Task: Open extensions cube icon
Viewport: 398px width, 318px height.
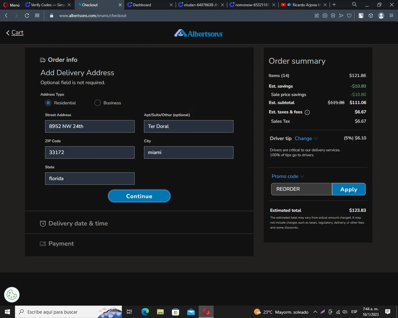Action: tap(371, 16)
